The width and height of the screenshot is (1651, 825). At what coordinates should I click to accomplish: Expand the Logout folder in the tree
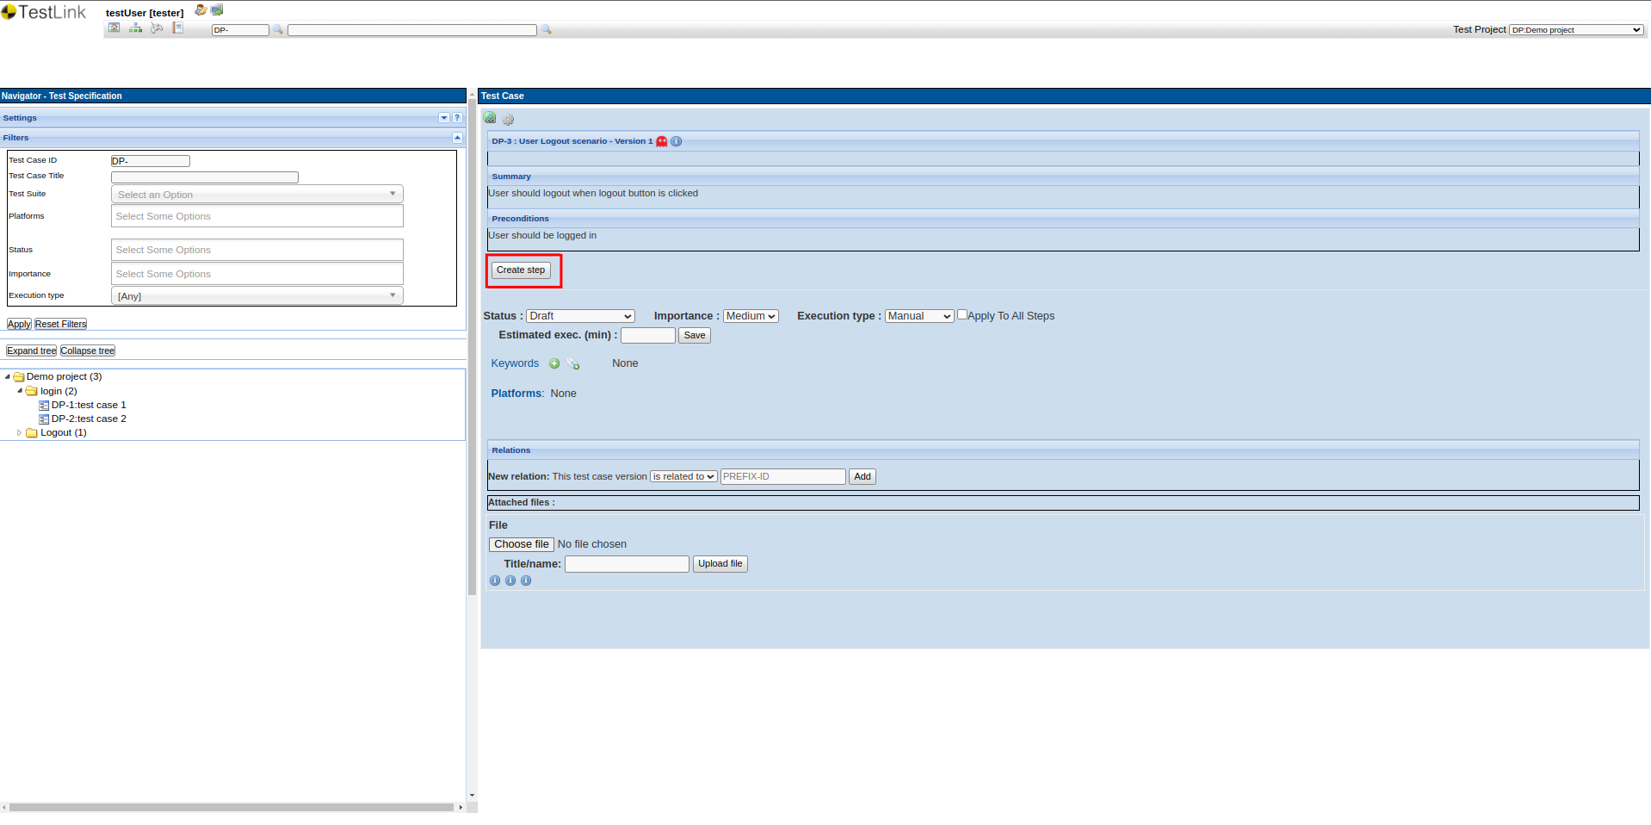(x=19, y=433)
